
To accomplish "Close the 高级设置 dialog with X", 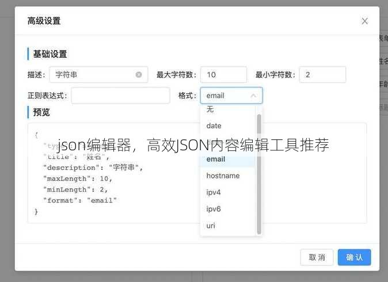I will tap(364, 21).
